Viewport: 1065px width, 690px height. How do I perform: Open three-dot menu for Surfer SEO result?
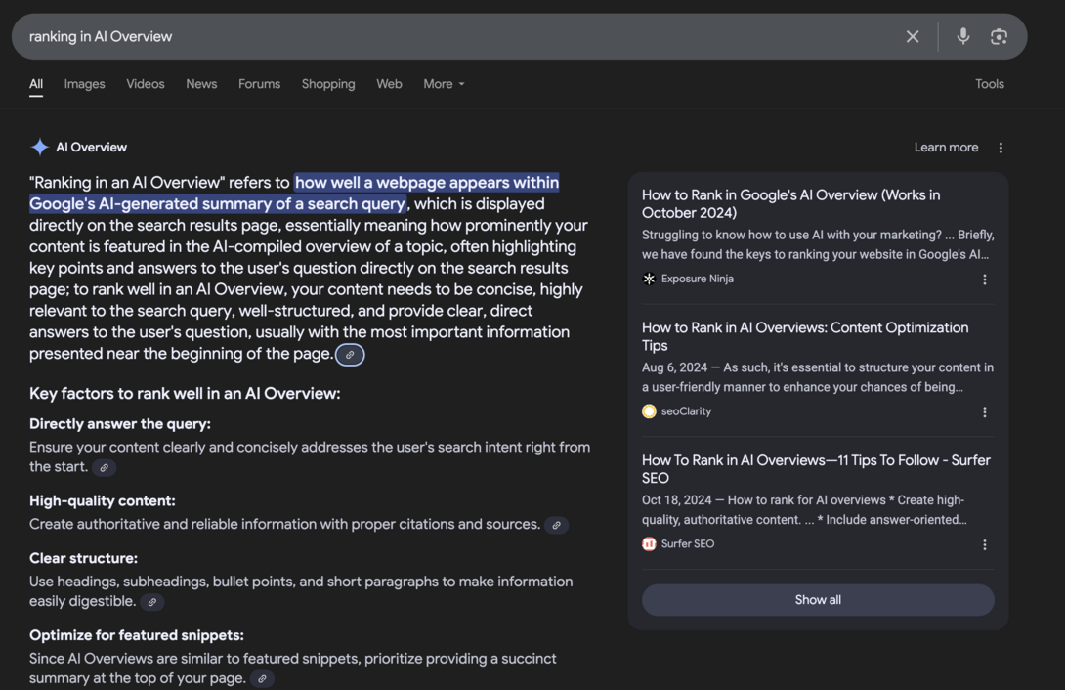click(984, 545)
